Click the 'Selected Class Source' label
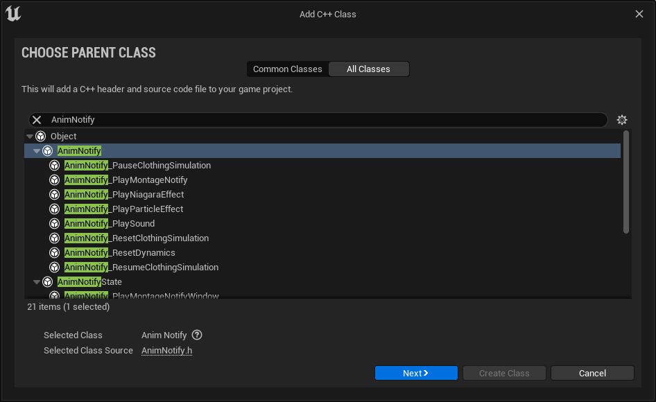This screenshot has width=656, height=402. click(88, 351)
